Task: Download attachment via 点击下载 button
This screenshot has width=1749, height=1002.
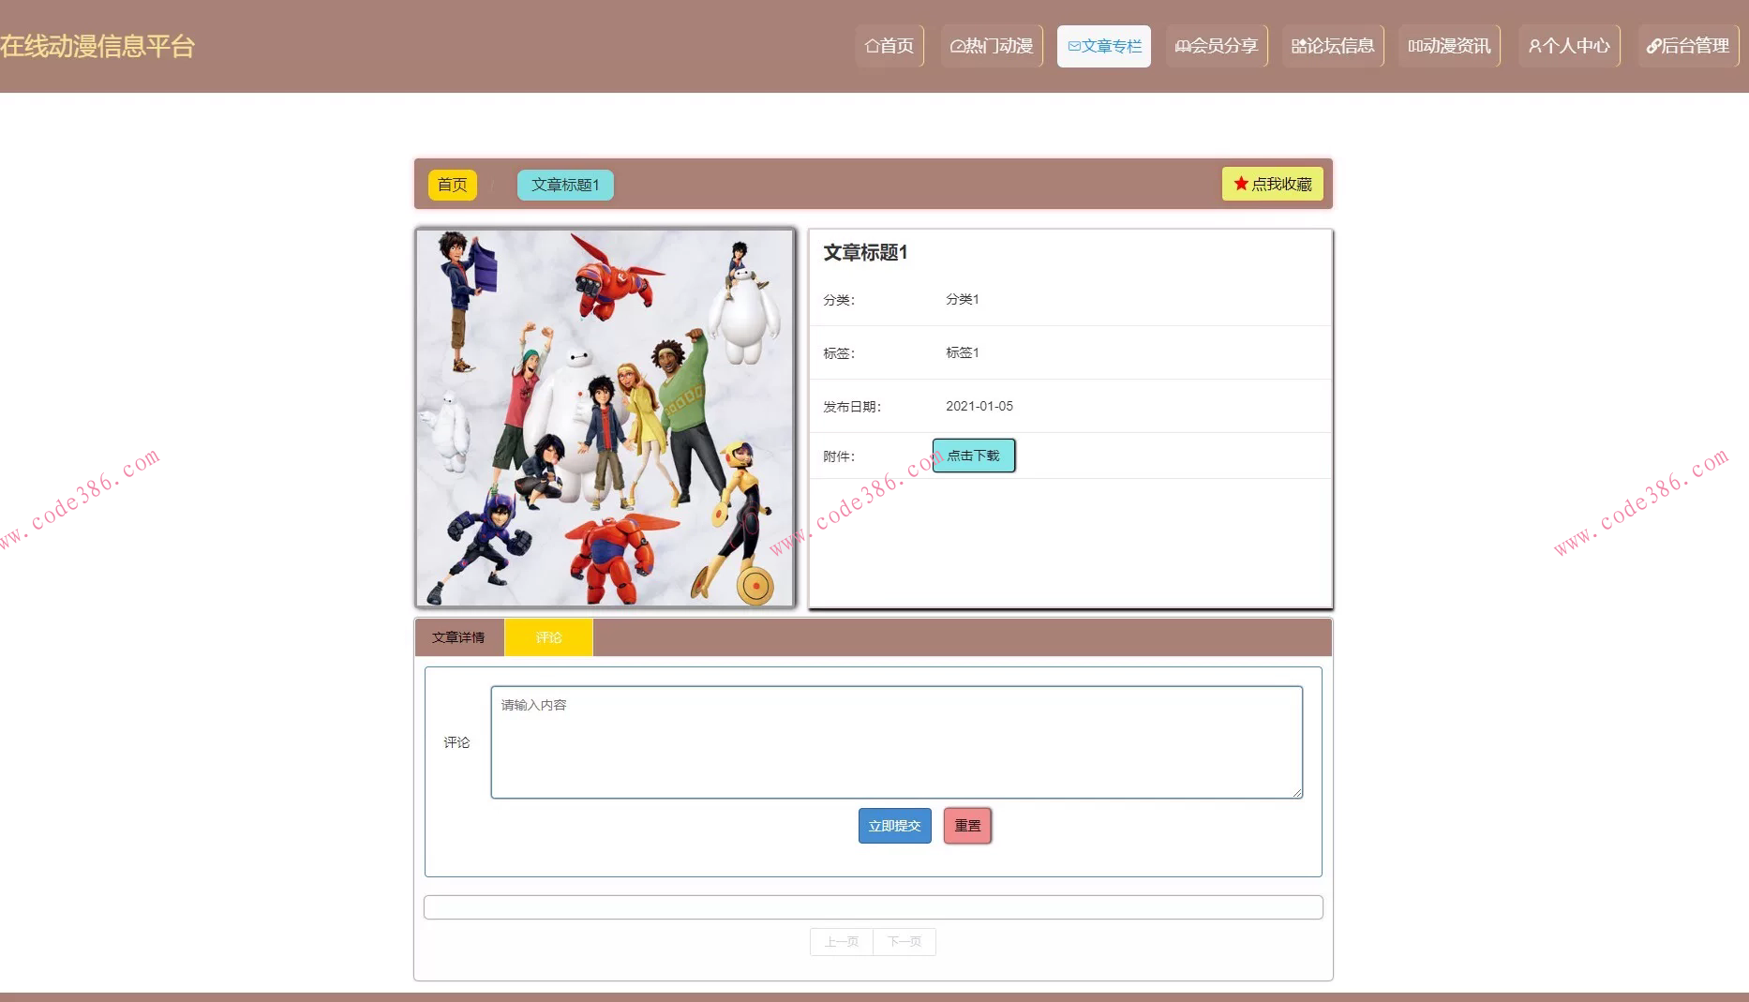Action: point(973,455)
